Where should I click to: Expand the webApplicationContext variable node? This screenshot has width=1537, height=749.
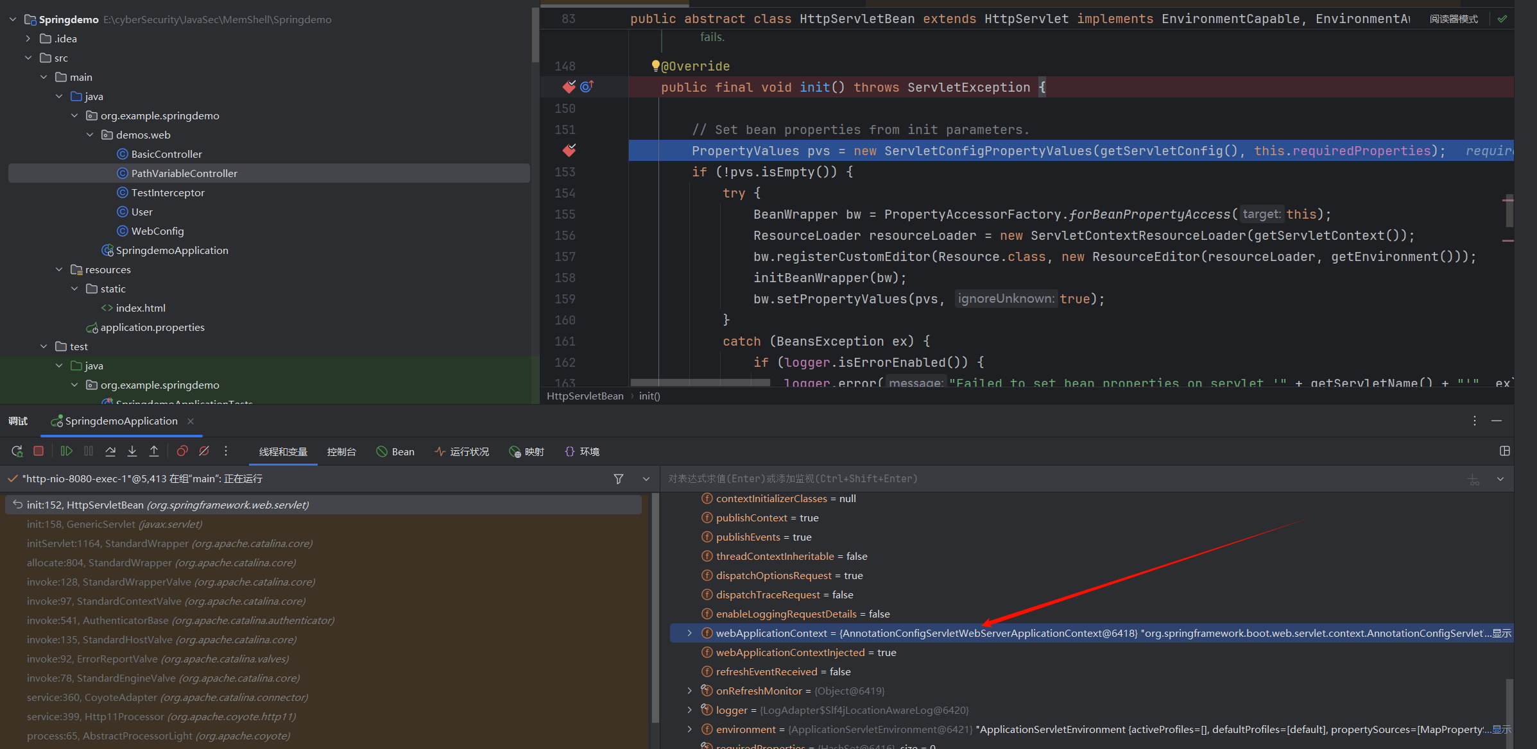click(690, 633)
